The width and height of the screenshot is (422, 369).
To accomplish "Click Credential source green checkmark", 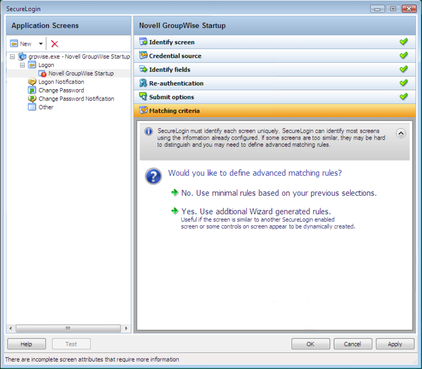I will [404, 56].
